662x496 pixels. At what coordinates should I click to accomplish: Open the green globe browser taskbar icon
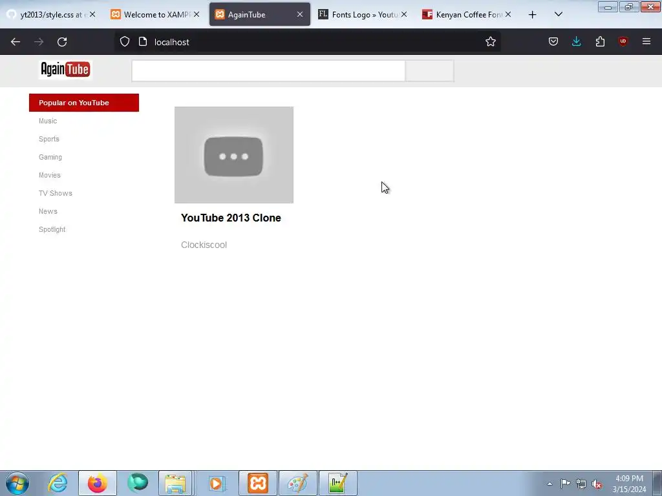pyautogui.click(x=138, y=483)
